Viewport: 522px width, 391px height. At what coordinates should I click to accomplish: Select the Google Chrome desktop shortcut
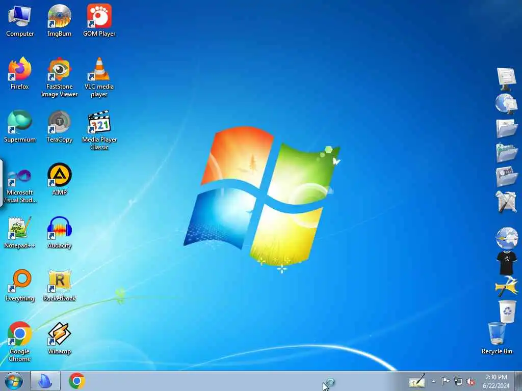(20, 342)
